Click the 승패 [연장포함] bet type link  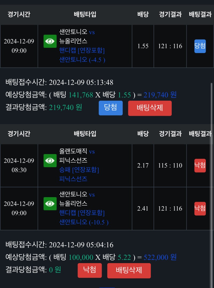tap(79, 170)
